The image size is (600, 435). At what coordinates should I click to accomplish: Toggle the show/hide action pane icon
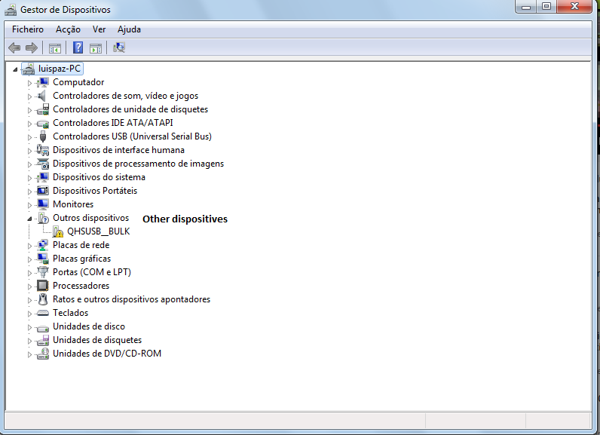tap(96, 48)
